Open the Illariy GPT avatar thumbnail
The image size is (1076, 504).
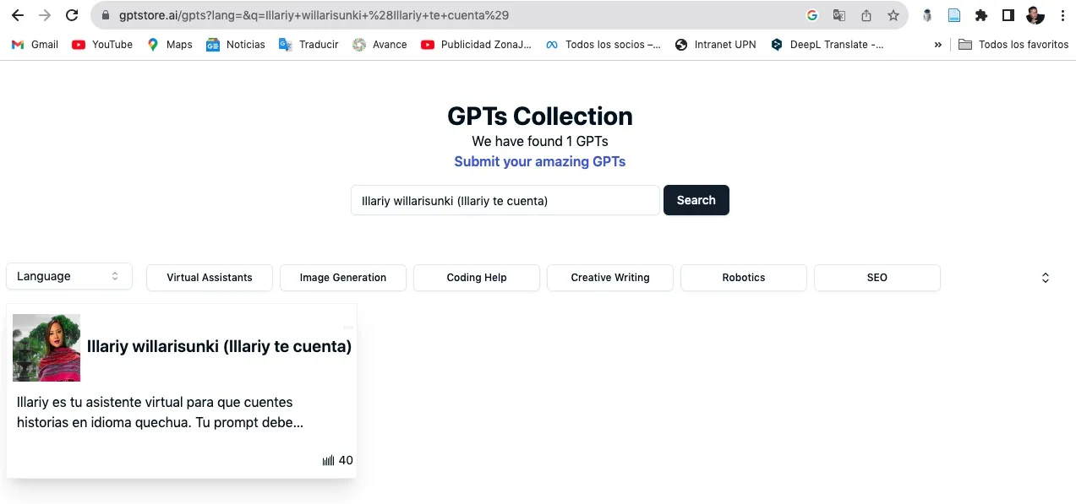coord(46,348)
